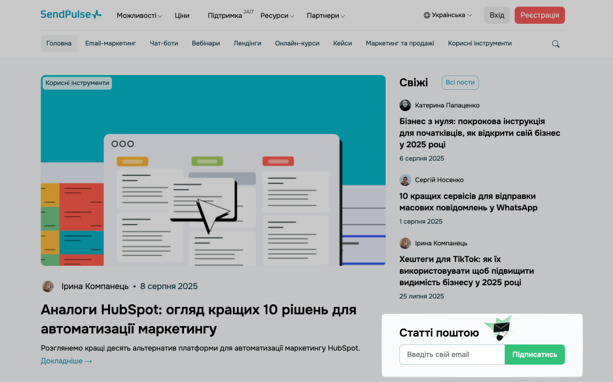Click the Всі пости button
The image size is (613, 382).
click(460, 82)
